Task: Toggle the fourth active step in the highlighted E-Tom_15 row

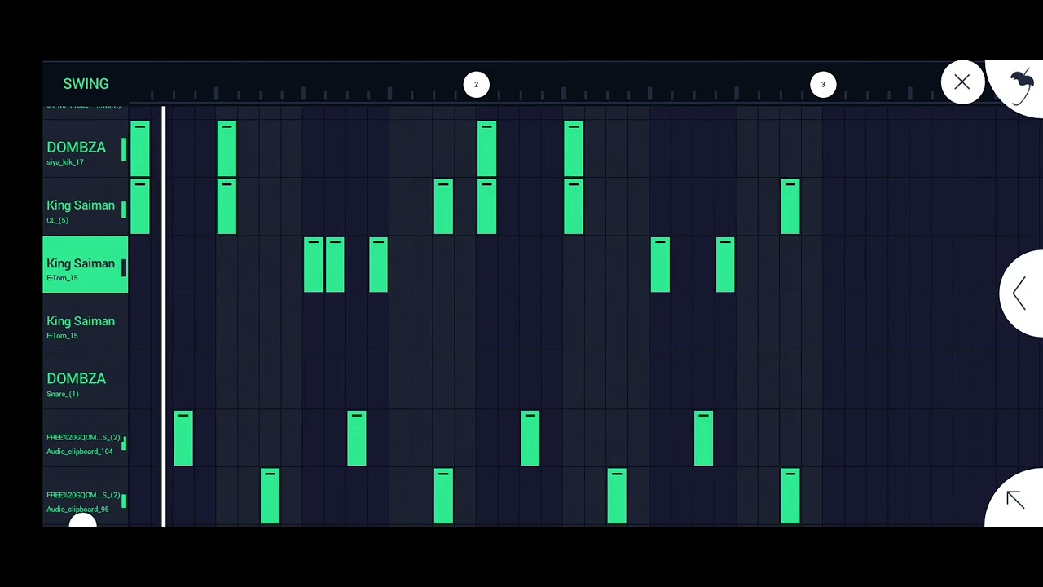Action: coord(660,265)
